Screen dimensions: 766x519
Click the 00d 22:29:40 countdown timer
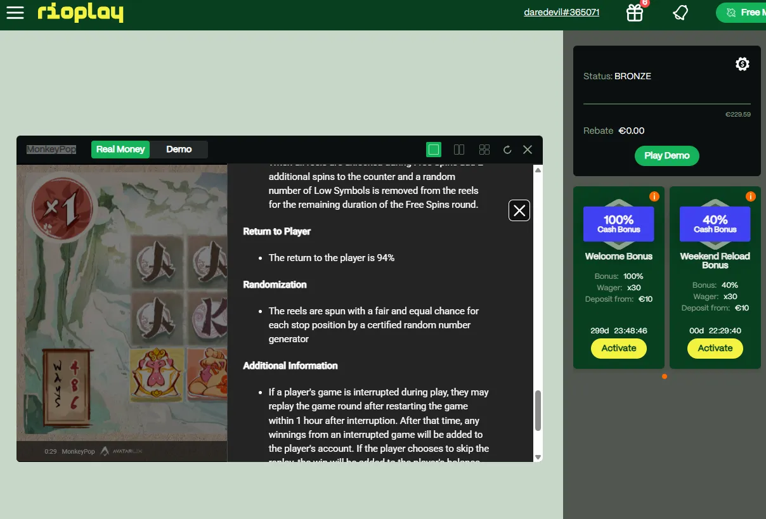(715, 331)
